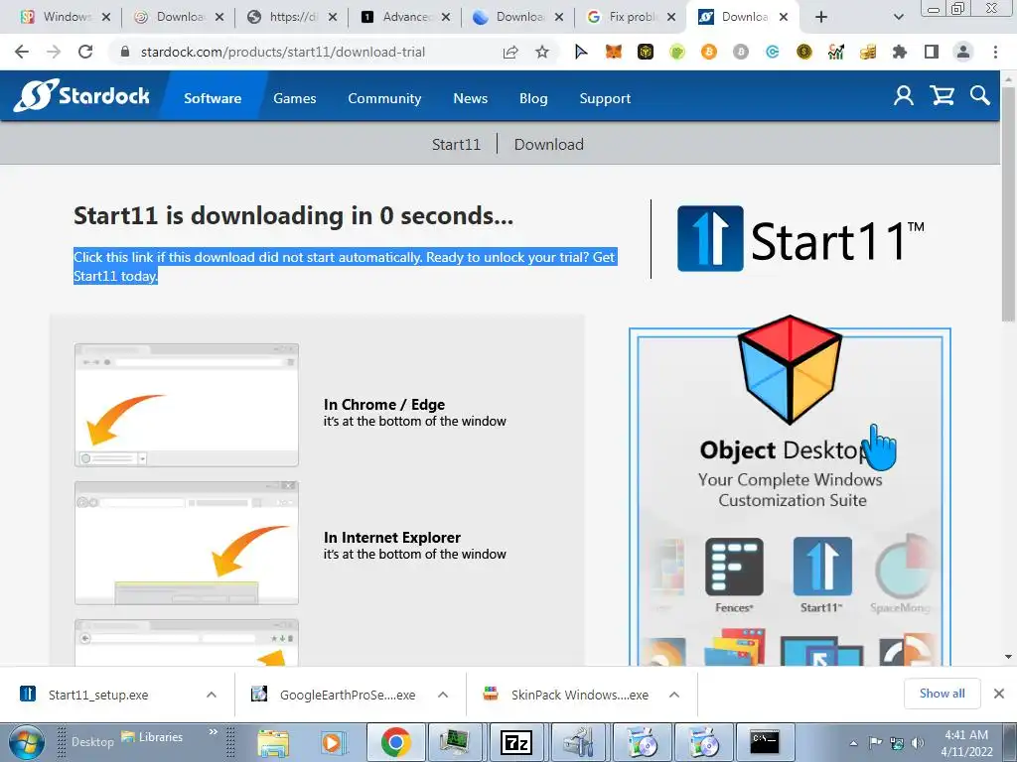Click the volume speaker tray icon
Viewport: 1017px width, 762px height.
[x=918, y=743]
